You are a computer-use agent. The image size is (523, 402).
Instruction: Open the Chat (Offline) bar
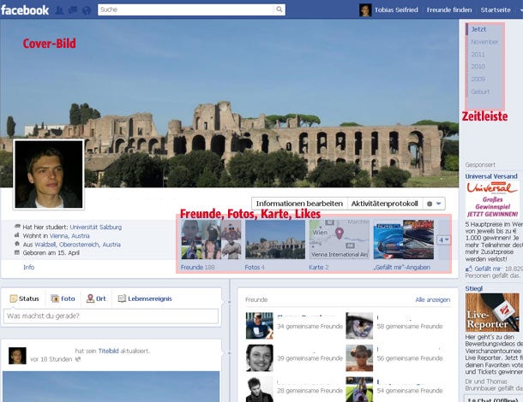(494, 399)
